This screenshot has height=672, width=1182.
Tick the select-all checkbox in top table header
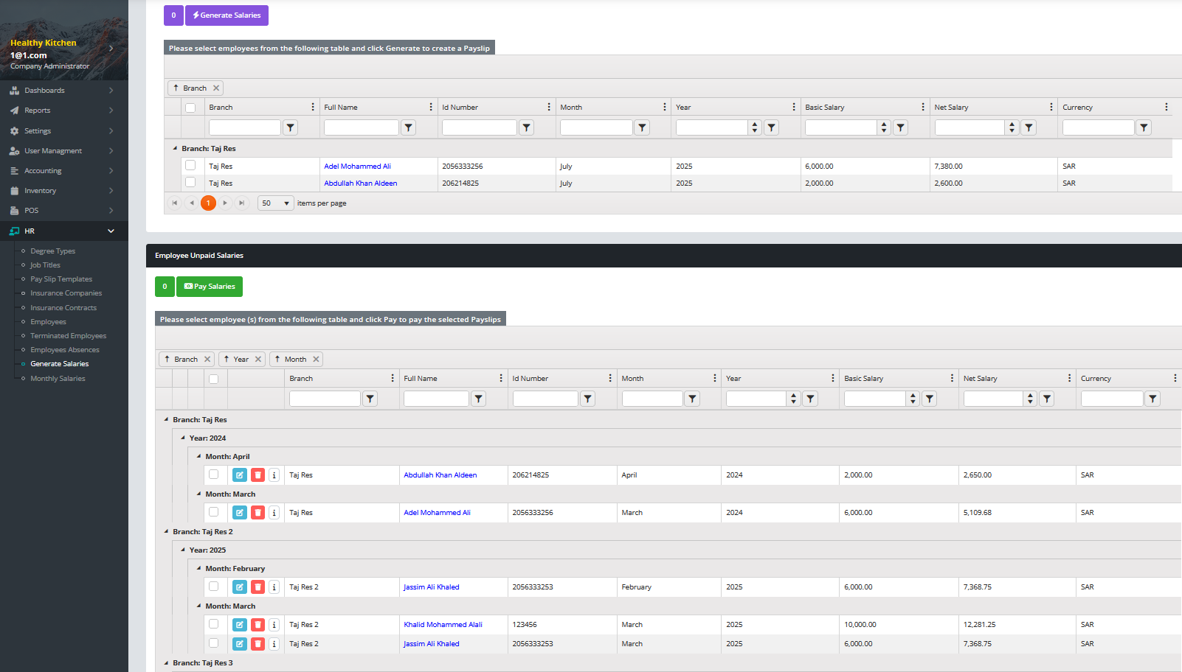click(x=190, y=108)
